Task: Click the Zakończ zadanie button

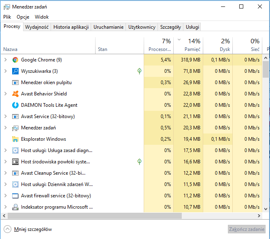Action: 247,229
